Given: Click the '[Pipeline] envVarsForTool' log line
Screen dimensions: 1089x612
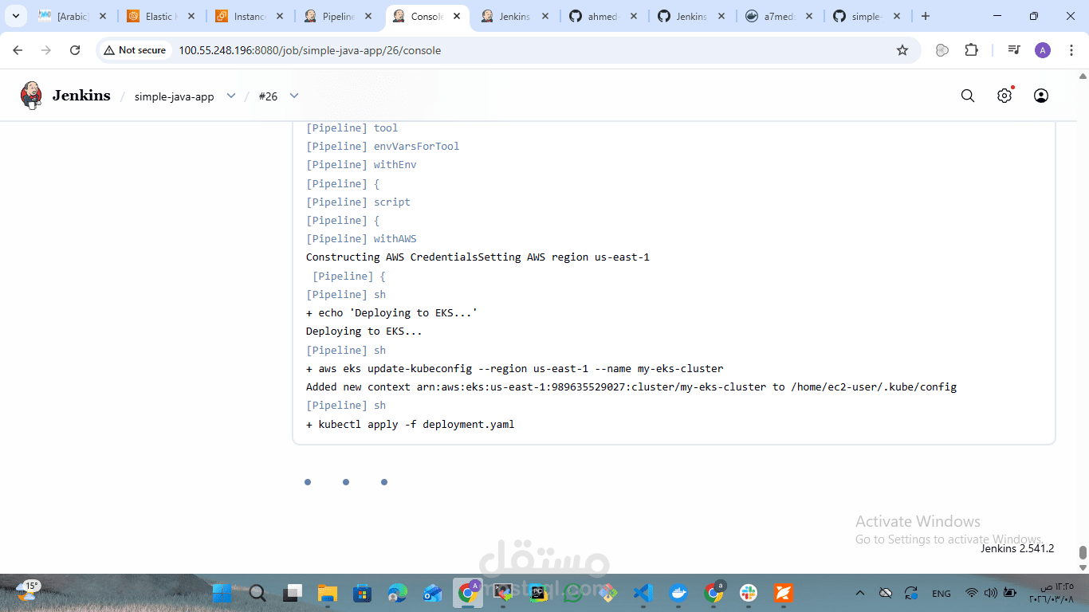Looking at the screenshot, I should click(x=383, y=146).
